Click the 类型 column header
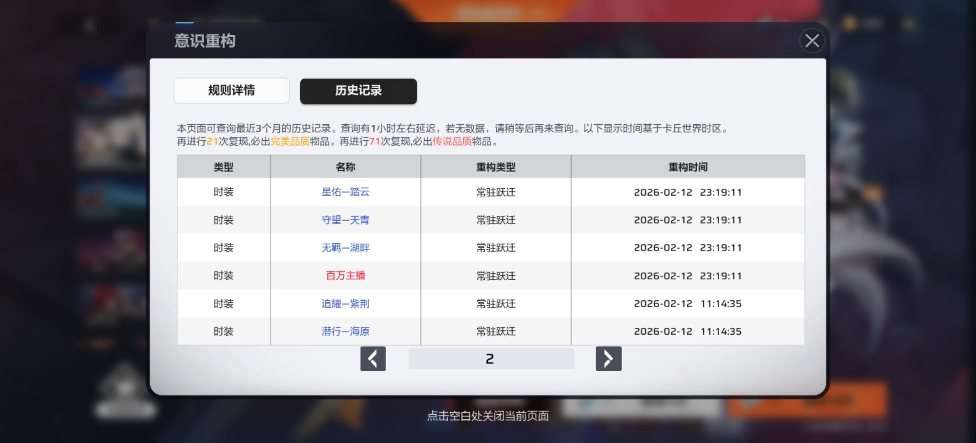976x443 pixels. 223,167
